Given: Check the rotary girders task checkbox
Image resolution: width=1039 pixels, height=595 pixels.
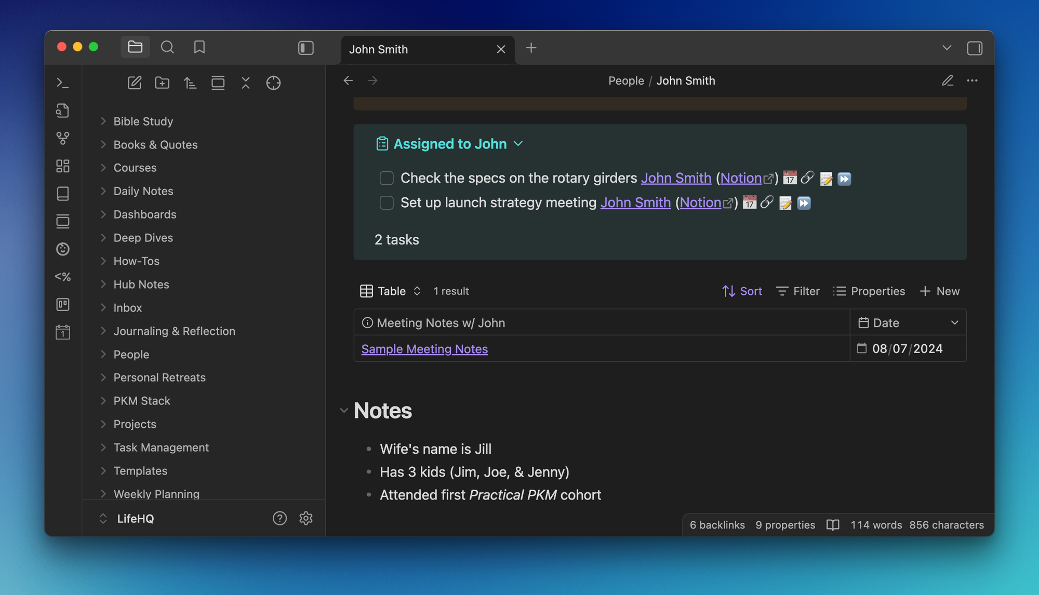Looking at the screenshot, I should point(387,178).
